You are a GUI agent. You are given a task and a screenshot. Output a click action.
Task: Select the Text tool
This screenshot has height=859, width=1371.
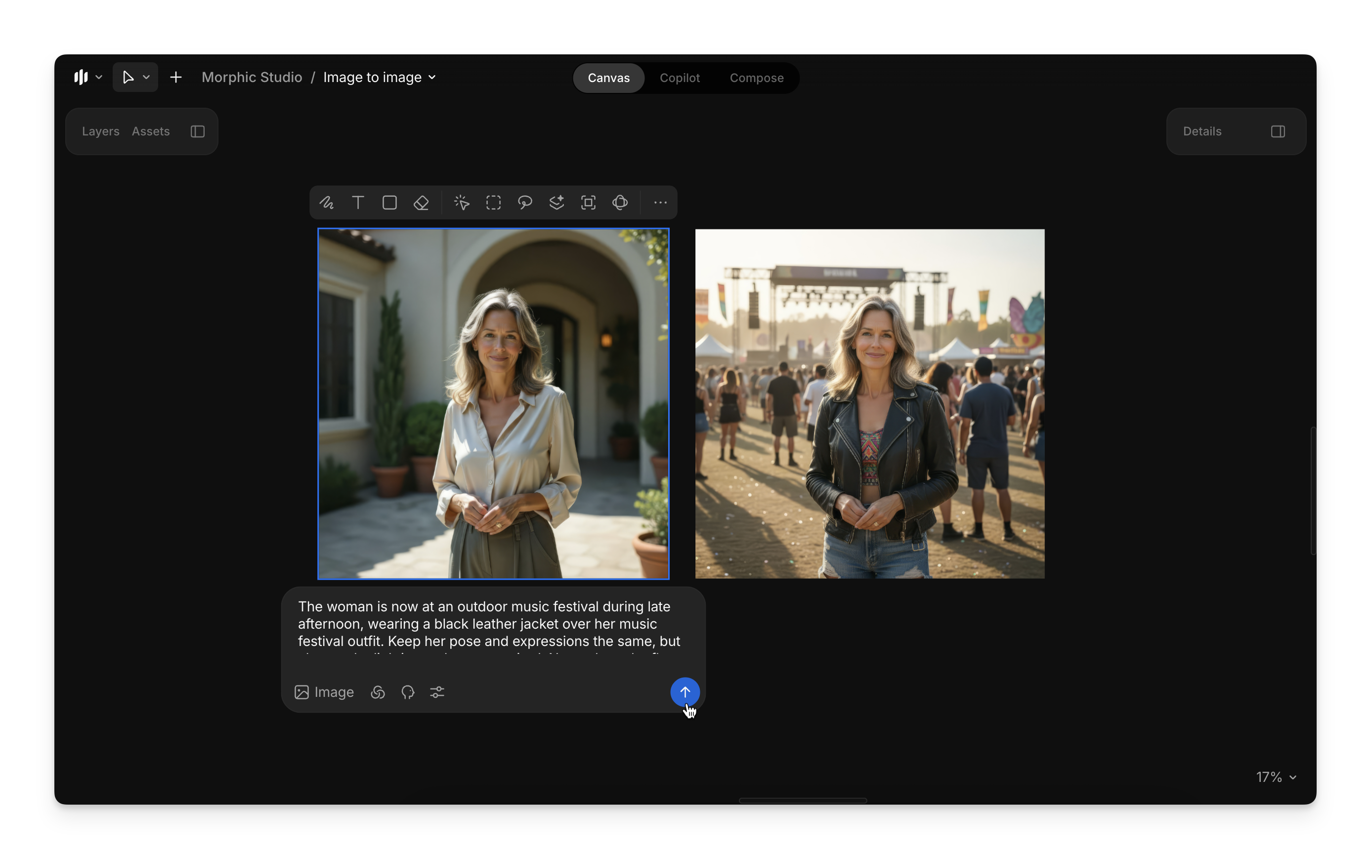pyautogui.click(x=358, y=203)
